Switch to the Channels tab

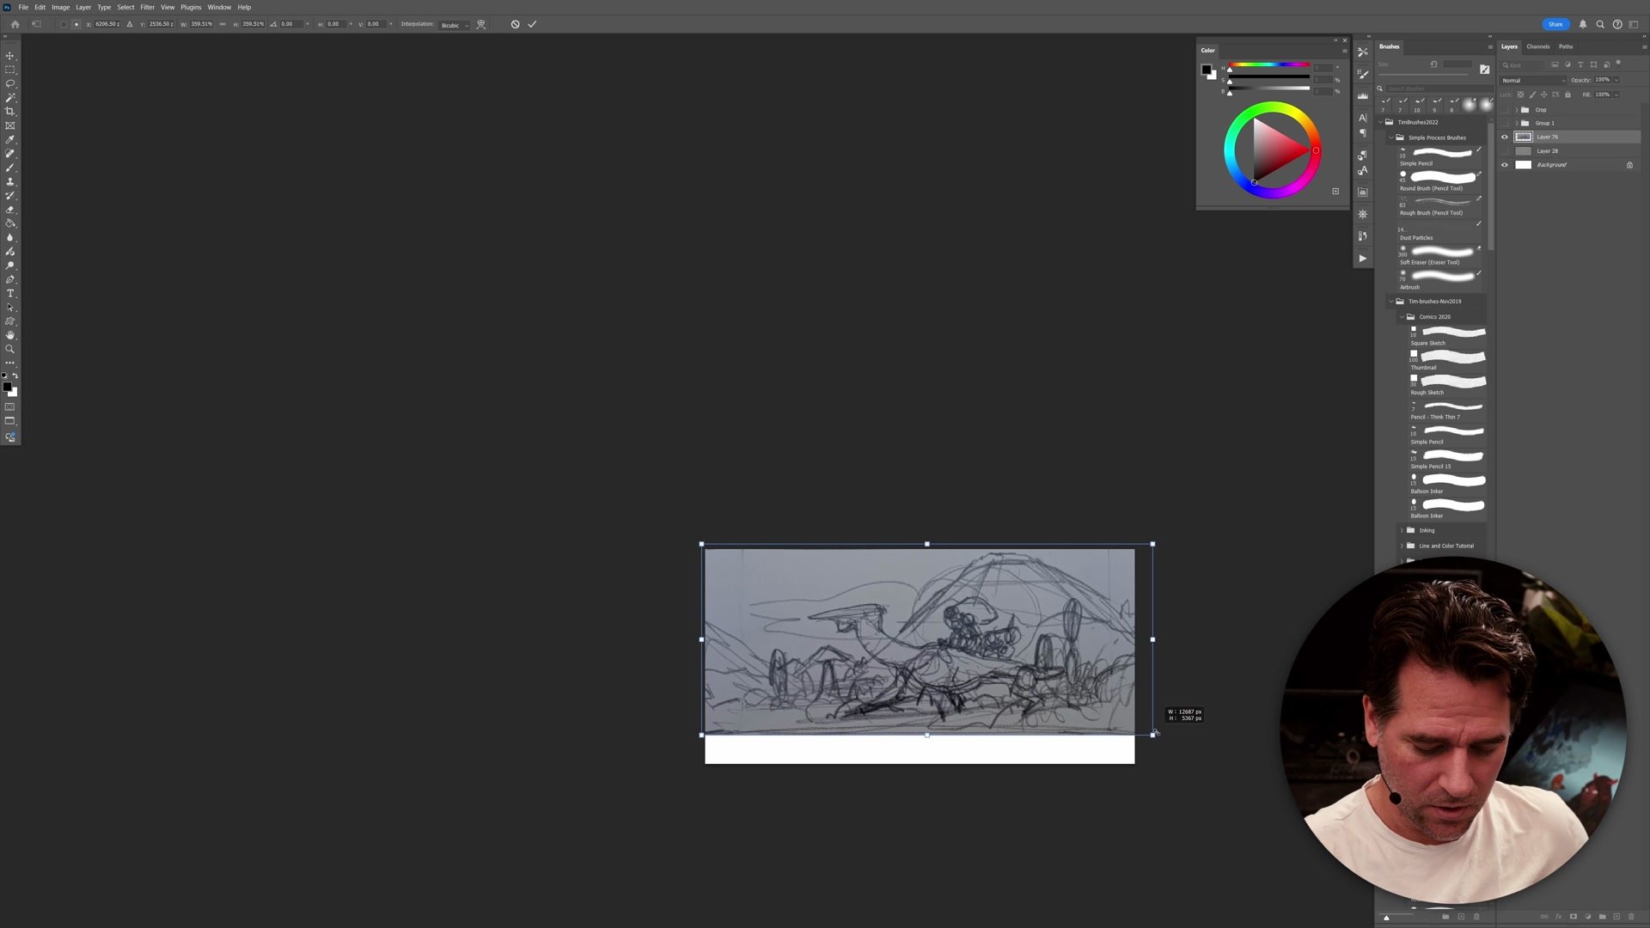1537,46
